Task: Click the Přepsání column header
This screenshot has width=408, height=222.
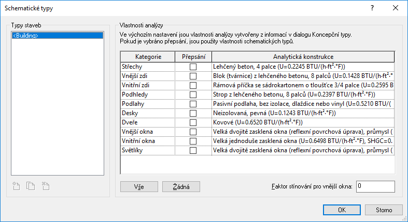Action: pyautogui.click(x=193, y=56)
